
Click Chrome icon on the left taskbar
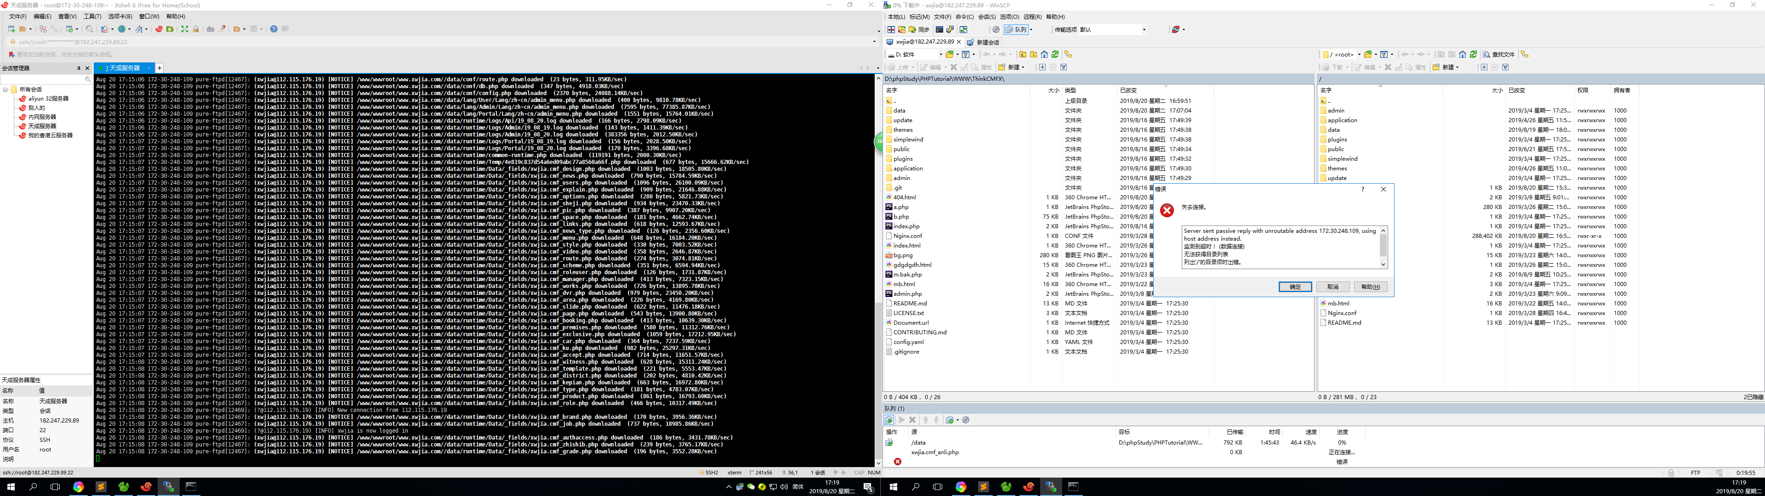[x=78, y=487]
